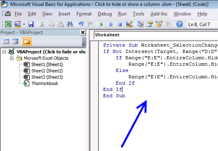Screen dimensions: 218x151
Task: Open the View menu
Action: click(x=47, y=14)
